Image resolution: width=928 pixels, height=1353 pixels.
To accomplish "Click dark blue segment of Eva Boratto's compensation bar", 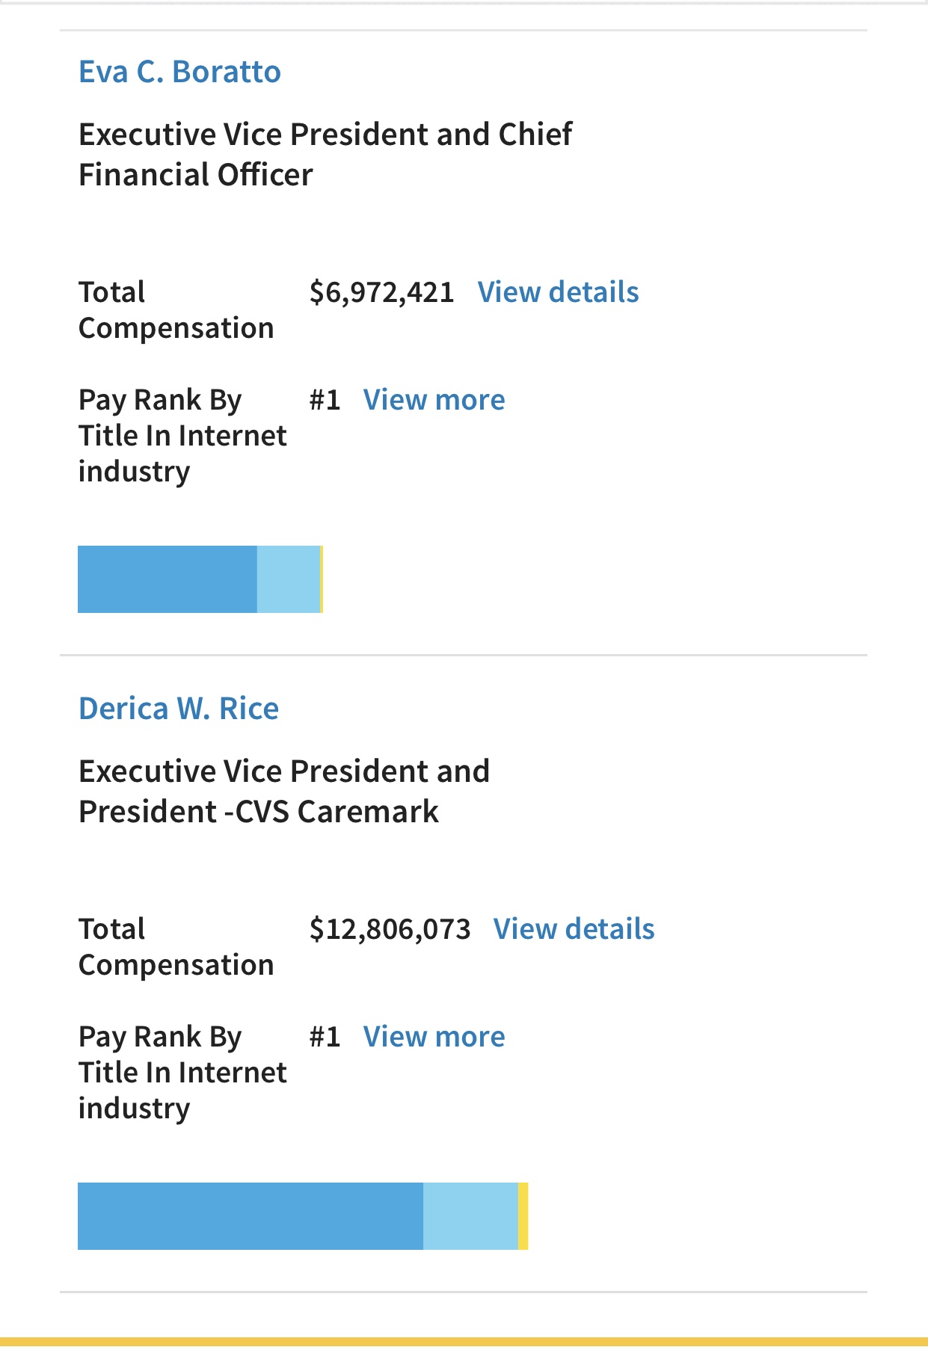I will click(x=168, y=579).
